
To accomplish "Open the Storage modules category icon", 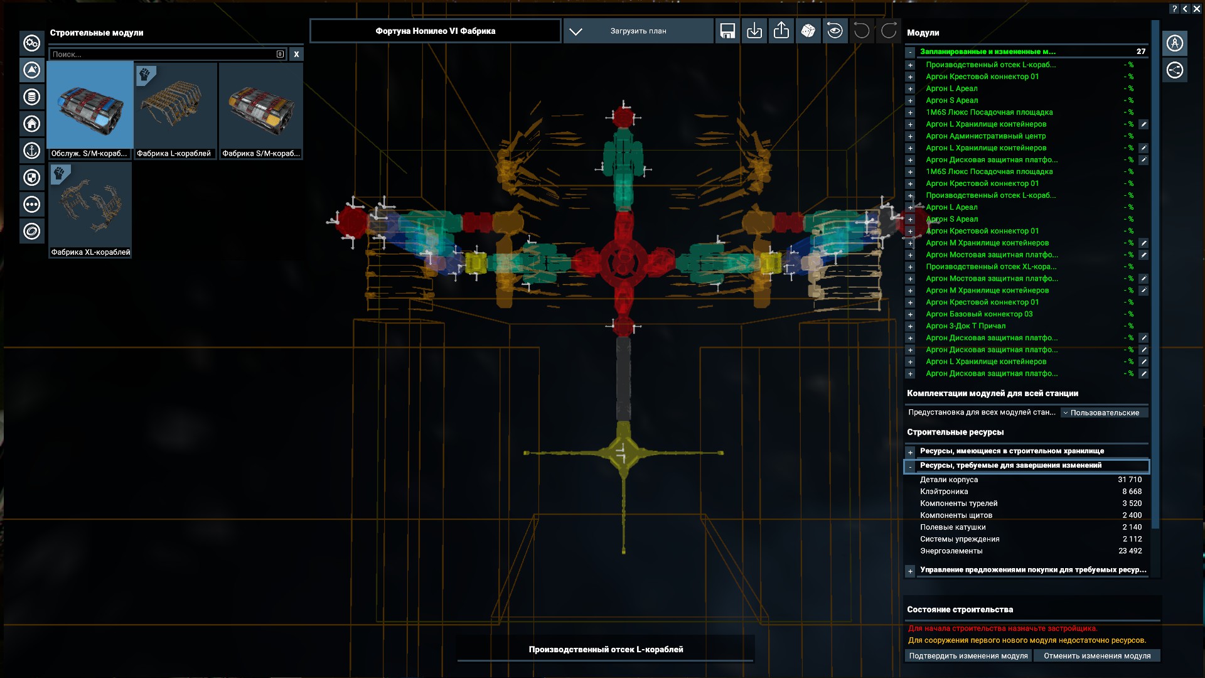I will point(31,97).
